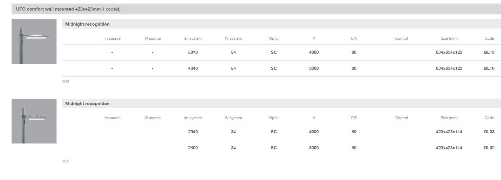This screenshot has width=501, height=180.
Task: Click the 423mm luminaire thumbnail image
Action: click(34, 121)
